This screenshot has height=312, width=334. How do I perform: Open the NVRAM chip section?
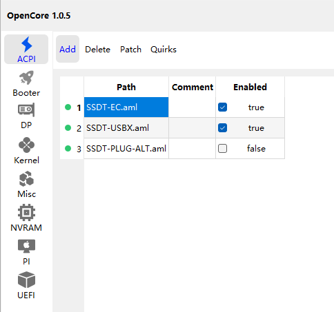(26, 218)
